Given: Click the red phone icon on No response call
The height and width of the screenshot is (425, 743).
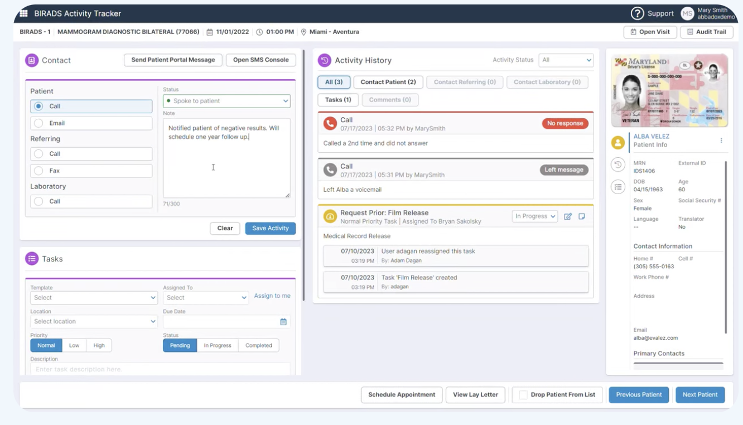Looking at the screenshot, I should click(x=330, y=124).
